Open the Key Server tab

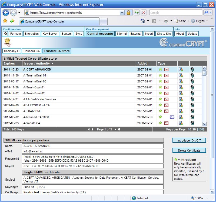click(50, 34)
